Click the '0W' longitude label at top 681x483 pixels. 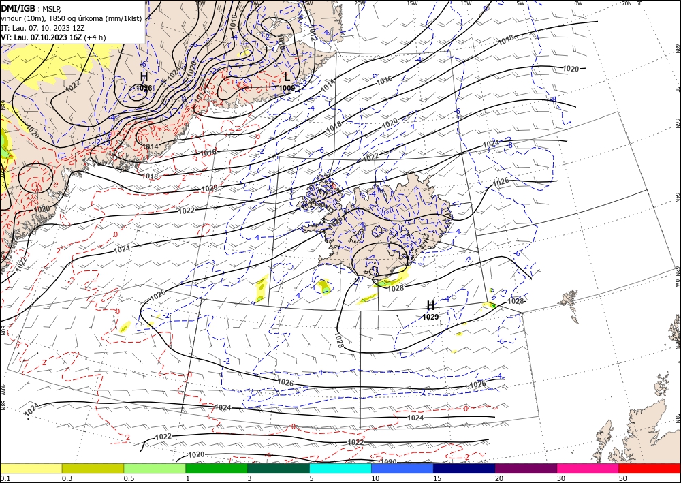(x=578, y=3)
